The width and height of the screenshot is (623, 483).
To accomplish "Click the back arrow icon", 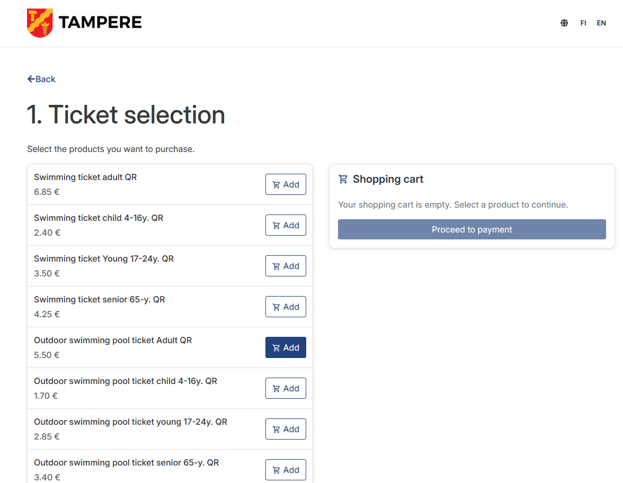I will click(31, 79).
